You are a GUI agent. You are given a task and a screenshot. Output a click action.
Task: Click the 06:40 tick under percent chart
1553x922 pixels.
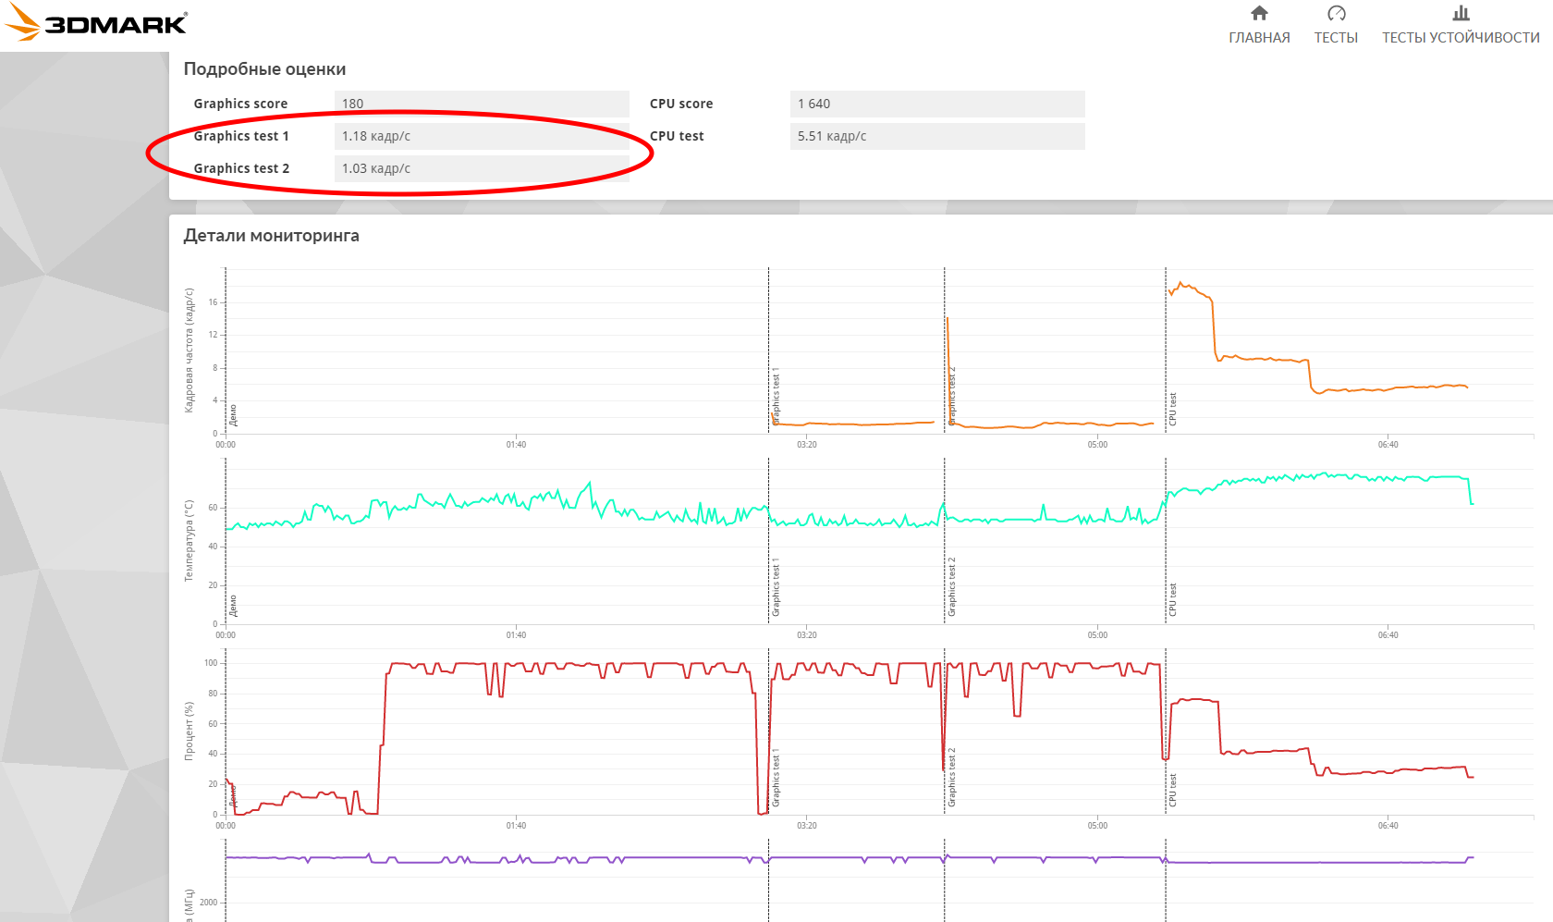(x=1388, y=826)
